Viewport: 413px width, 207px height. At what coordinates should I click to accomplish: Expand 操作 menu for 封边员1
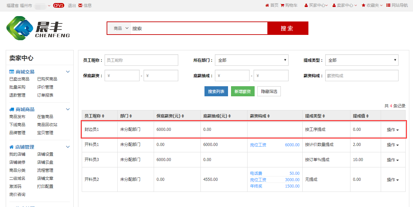click(392, 130)
